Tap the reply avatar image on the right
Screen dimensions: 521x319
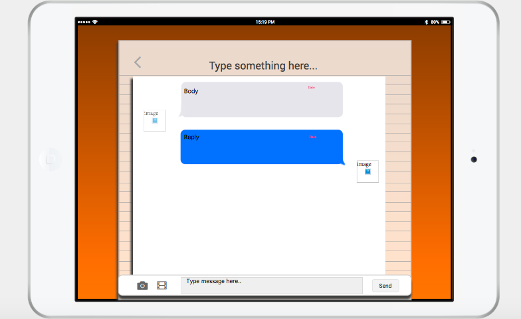367,171
